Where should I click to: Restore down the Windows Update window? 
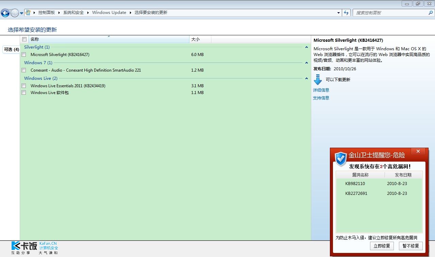418,4
